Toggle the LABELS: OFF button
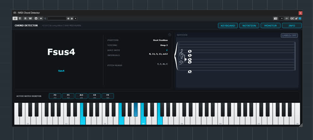The width and height of the screenshot is (313, 140). (x=289, y=36)
